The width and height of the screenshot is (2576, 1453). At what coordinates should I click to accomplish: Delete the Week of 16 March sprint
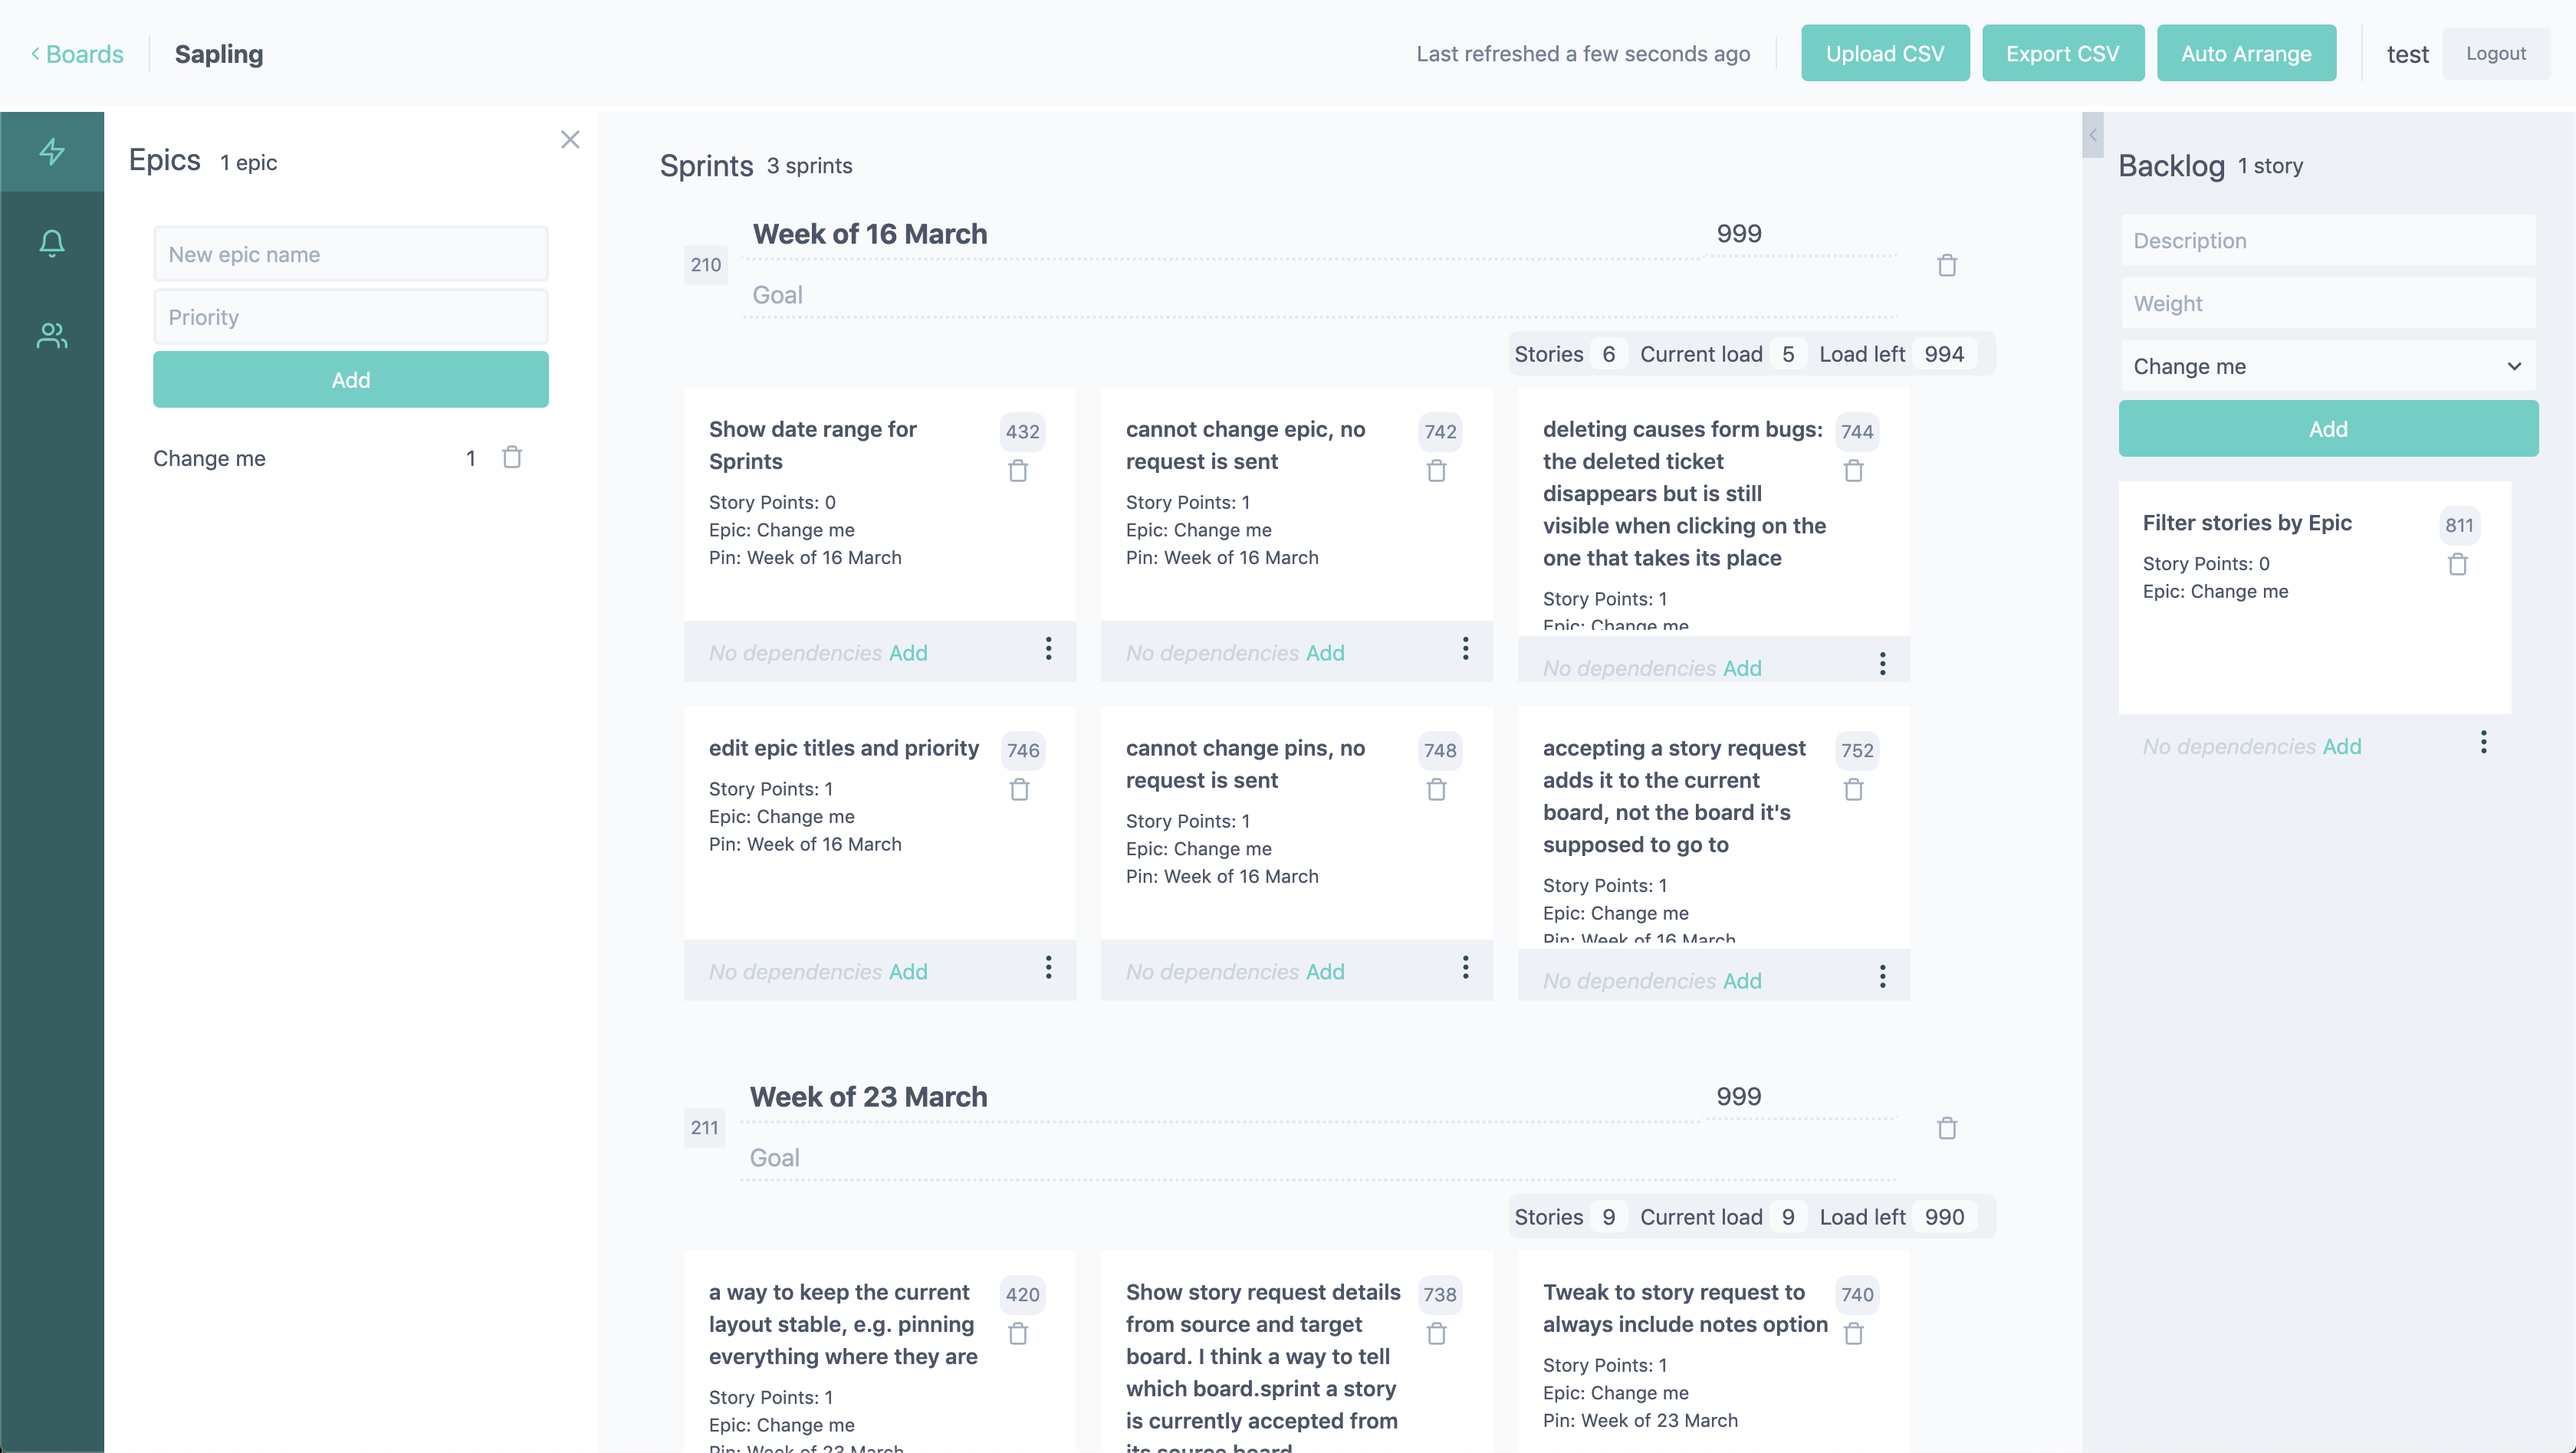click(x=1946, y=266)
